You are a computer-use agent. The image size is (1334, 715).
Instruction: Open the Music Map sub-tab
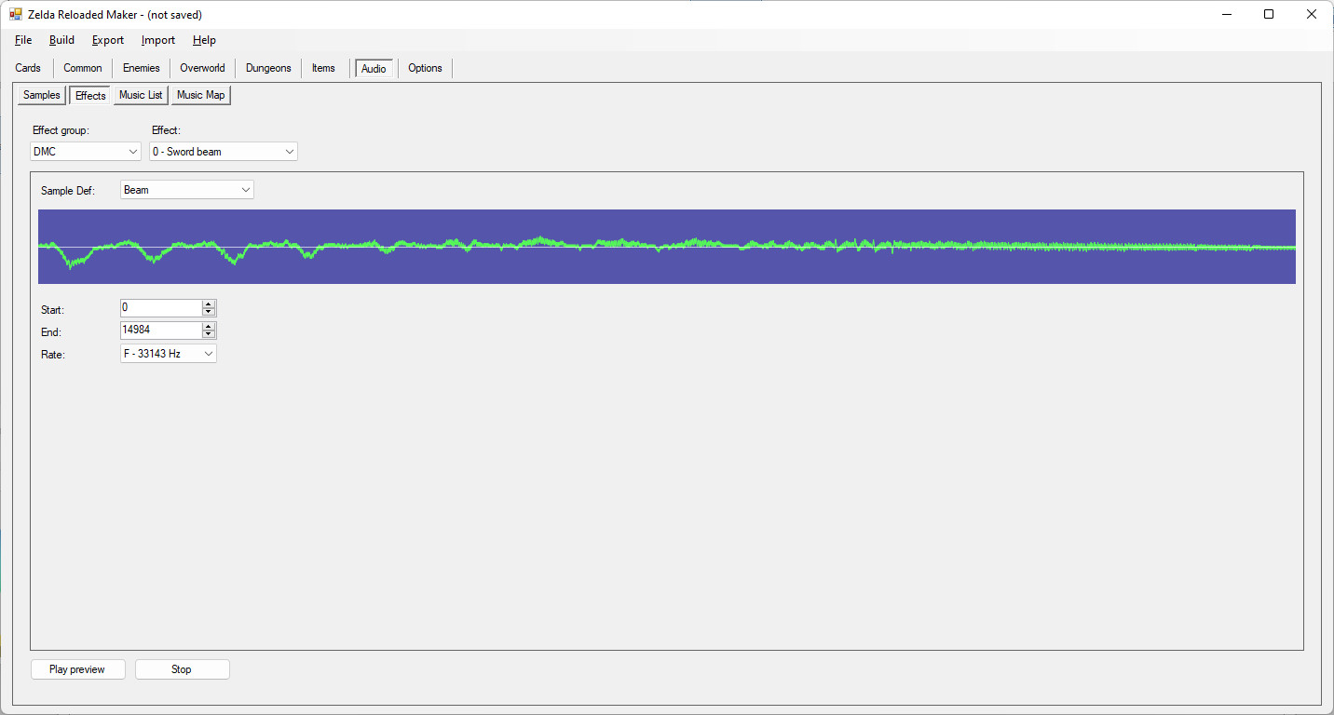click(200, 95)
